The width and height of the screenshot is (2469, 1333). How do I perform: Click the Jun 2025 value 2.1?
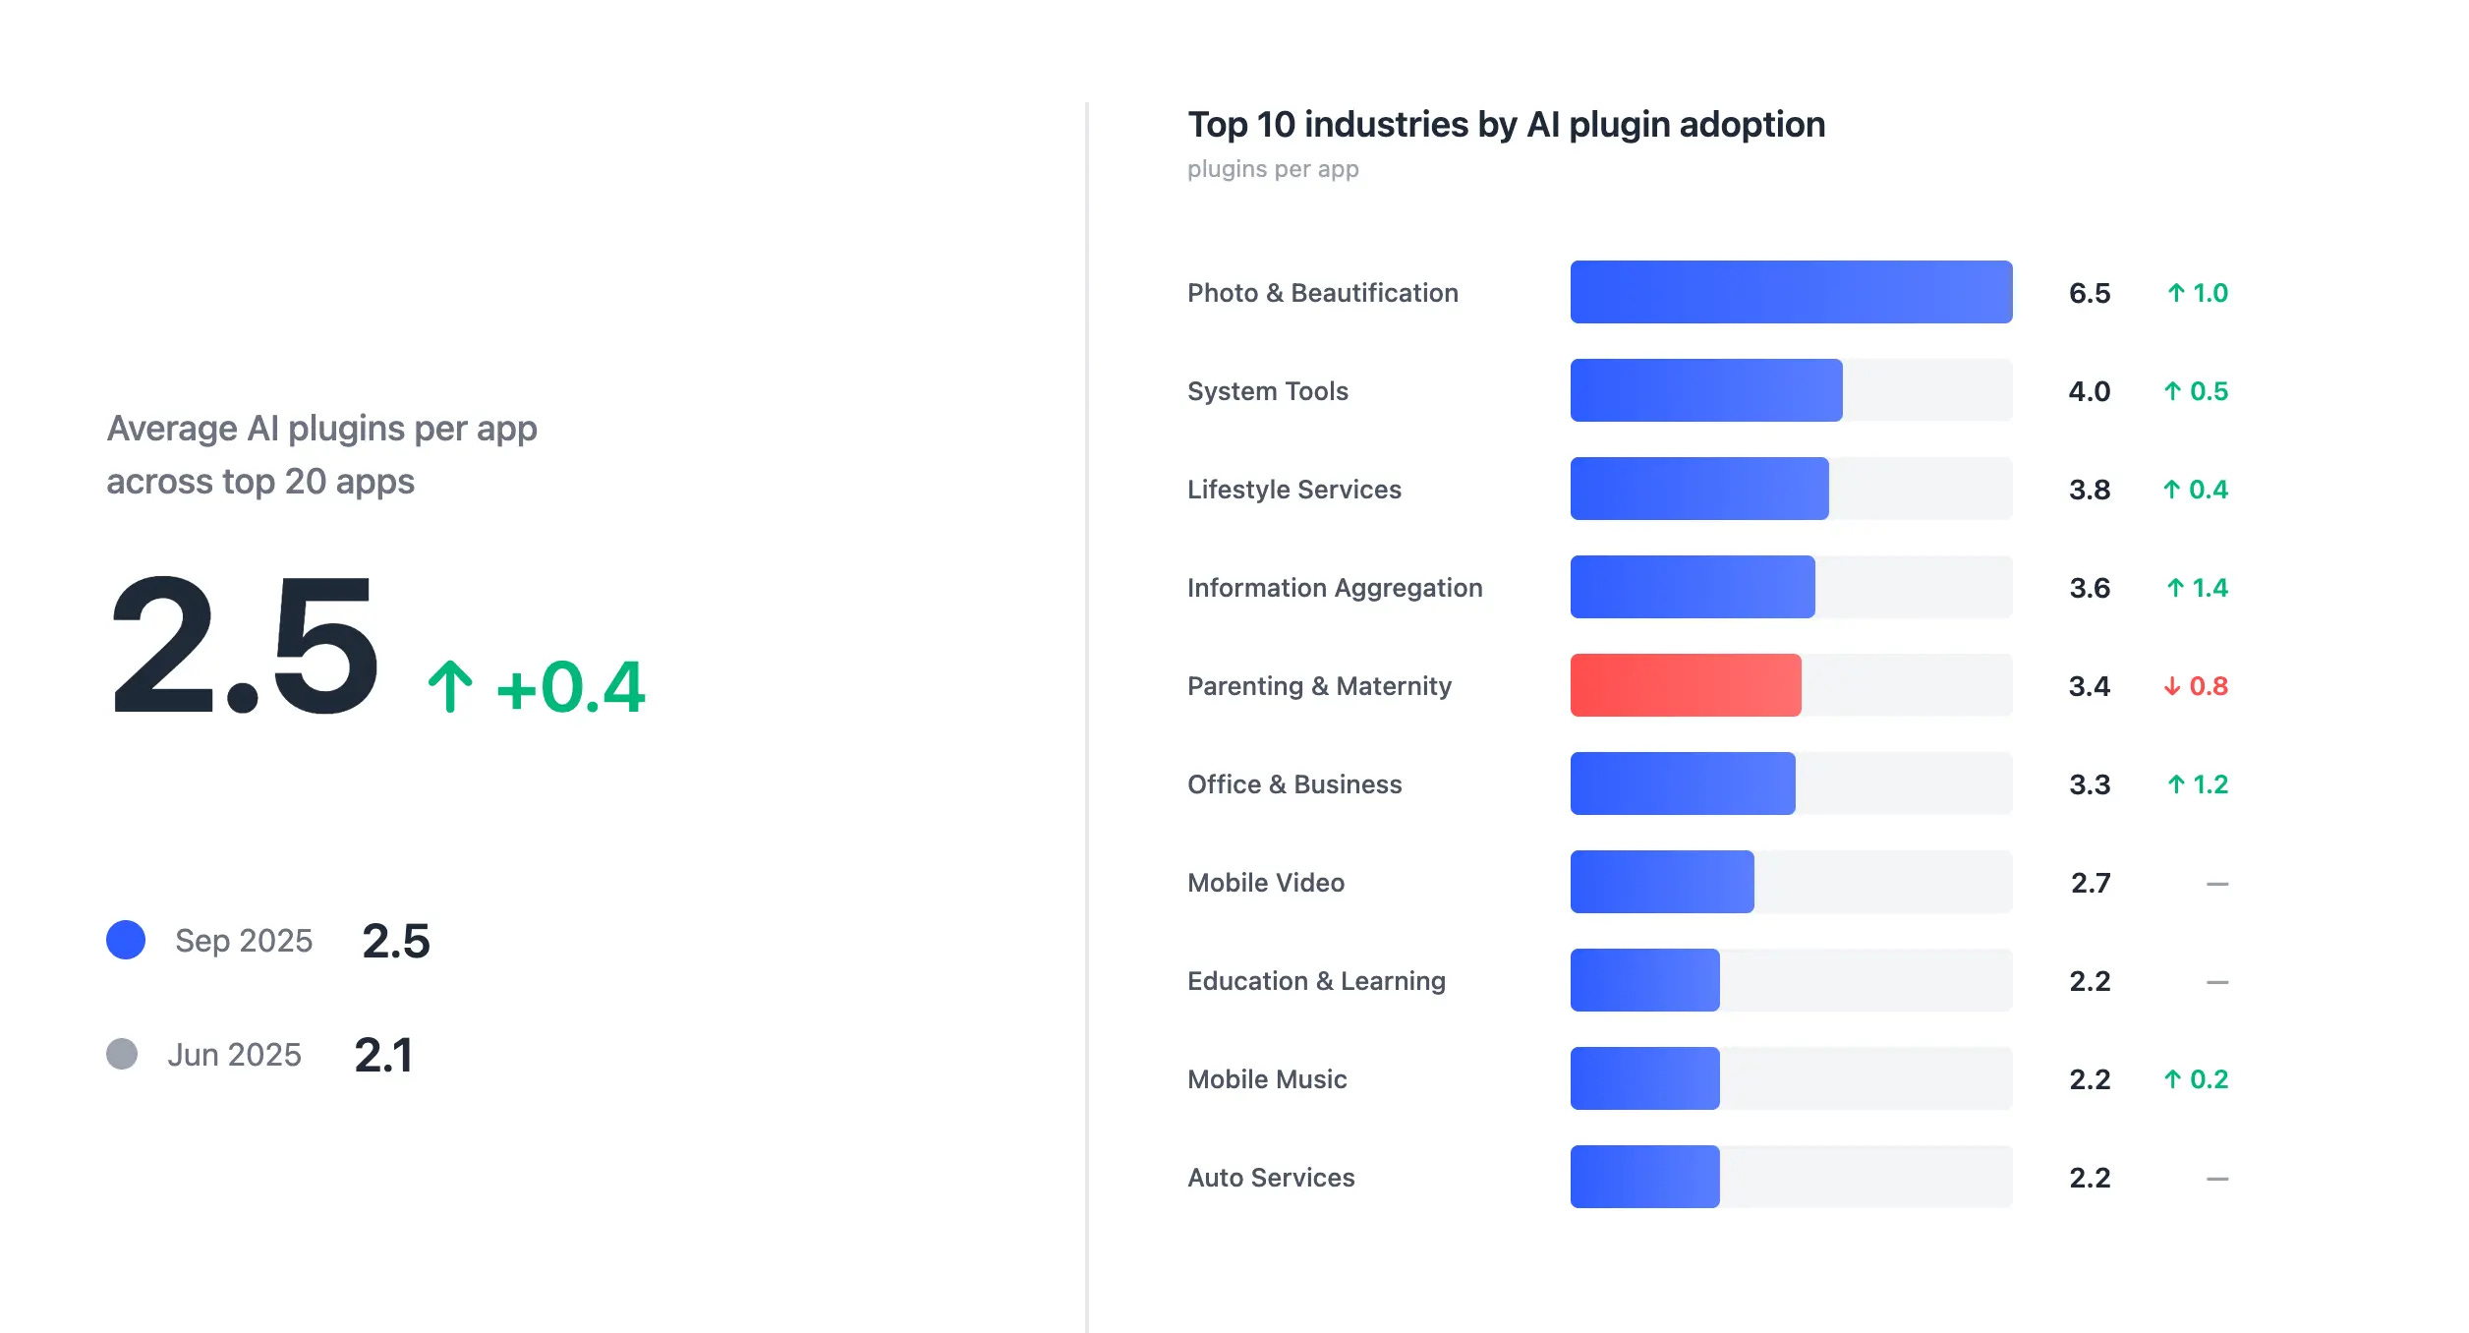point(383,1055)
